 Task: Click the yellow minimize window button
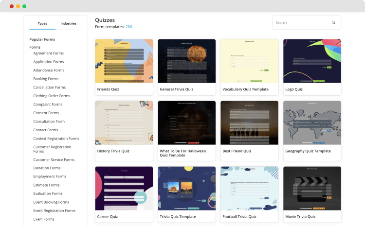click(x=18, y=6)
